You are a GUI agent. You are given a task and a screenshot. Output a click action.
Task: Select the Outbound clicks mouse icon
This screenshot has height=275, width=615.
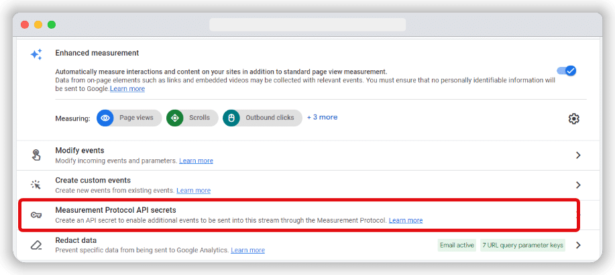pos(231,118)
